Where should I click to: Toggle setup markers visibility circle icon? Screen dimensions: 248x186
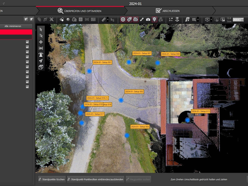(123, 19)
